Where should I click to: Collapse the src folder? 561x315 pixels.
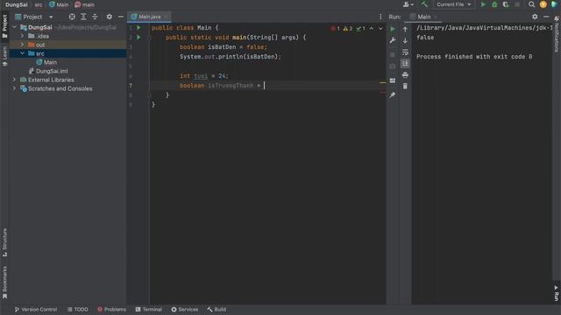pos(22,53)
